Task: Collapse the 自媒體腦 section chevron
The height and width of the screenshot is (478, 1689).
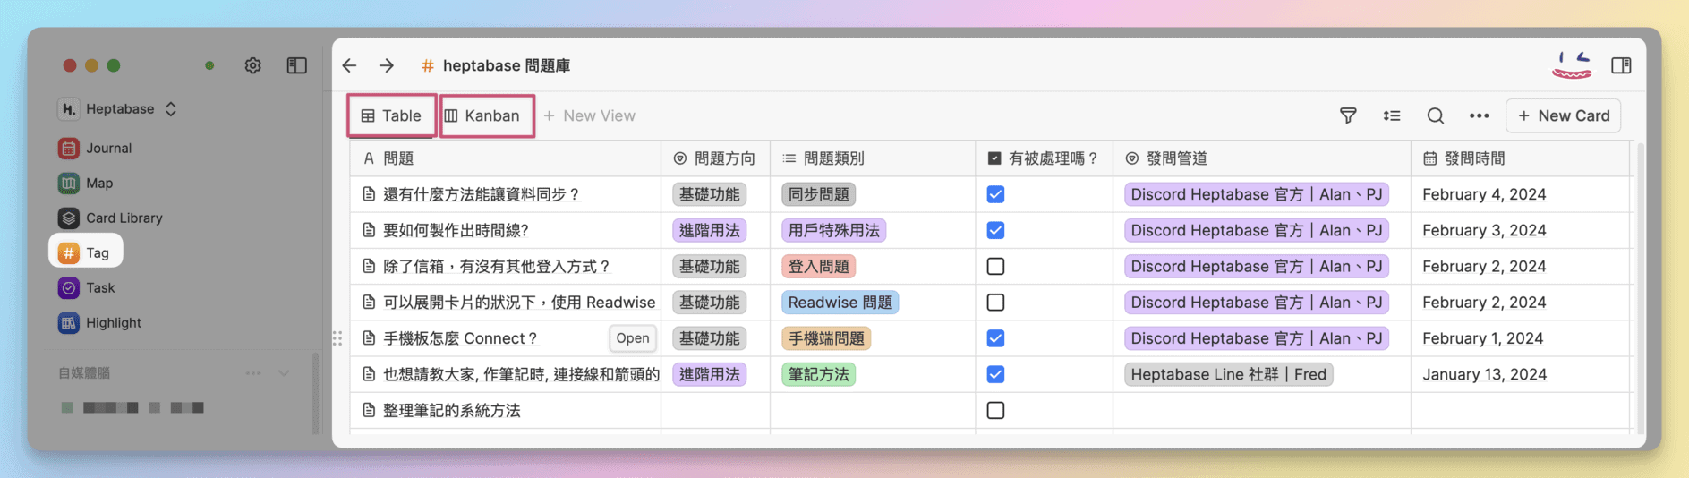Action: coord(284,372)
